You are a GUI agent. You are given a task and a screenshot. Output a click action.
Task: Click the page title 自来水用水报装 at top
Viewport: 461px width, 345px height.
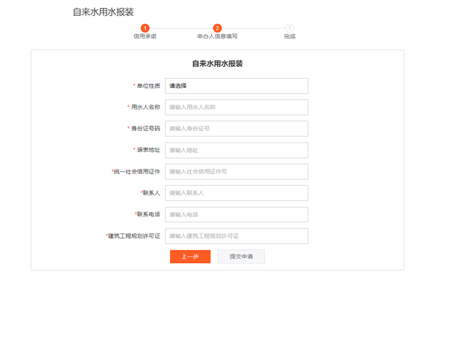(x=103, y=12)
